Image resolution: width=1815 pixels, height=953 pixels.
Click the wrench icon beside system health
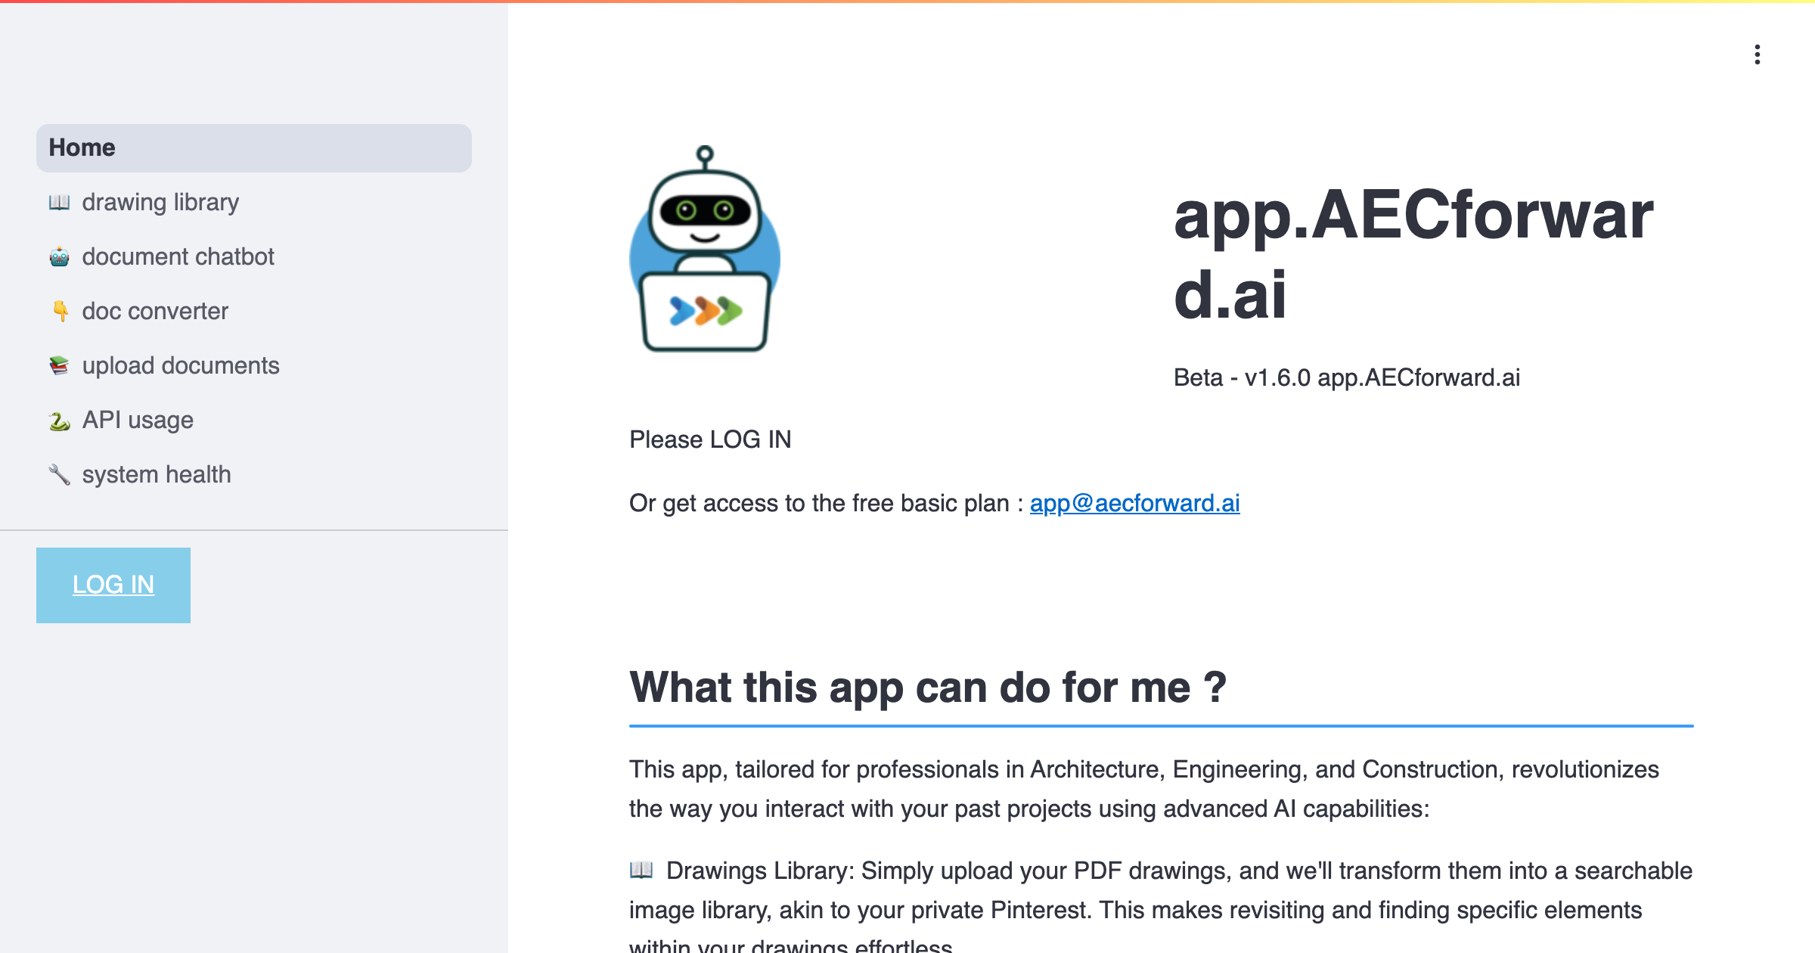point(60,474)
